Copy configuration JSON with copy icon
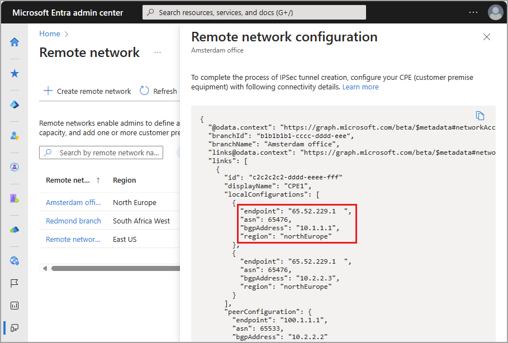508x343 pixels. point(479,115)
